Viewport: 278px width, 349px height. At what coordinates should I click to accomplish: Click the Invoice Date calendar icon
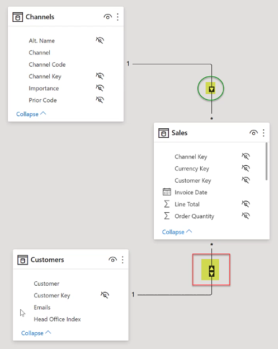[167, 192]
